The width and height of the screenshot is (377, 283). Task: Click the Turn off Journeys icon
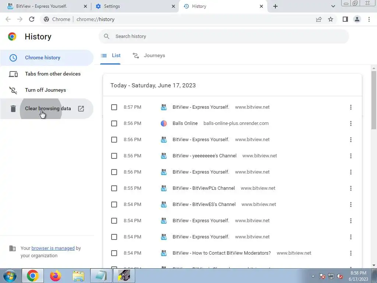(x=13, y=90)
